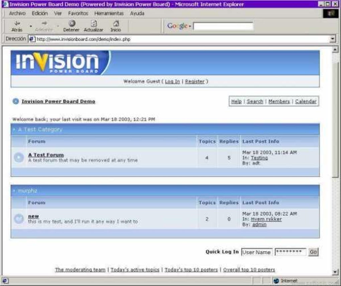Open the new forum link

33,216
